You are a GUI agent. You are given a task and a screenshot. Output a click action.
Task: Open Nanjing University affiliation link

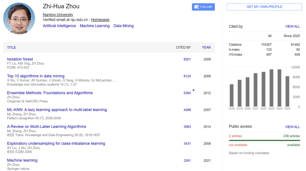click(x=58, y=15)
